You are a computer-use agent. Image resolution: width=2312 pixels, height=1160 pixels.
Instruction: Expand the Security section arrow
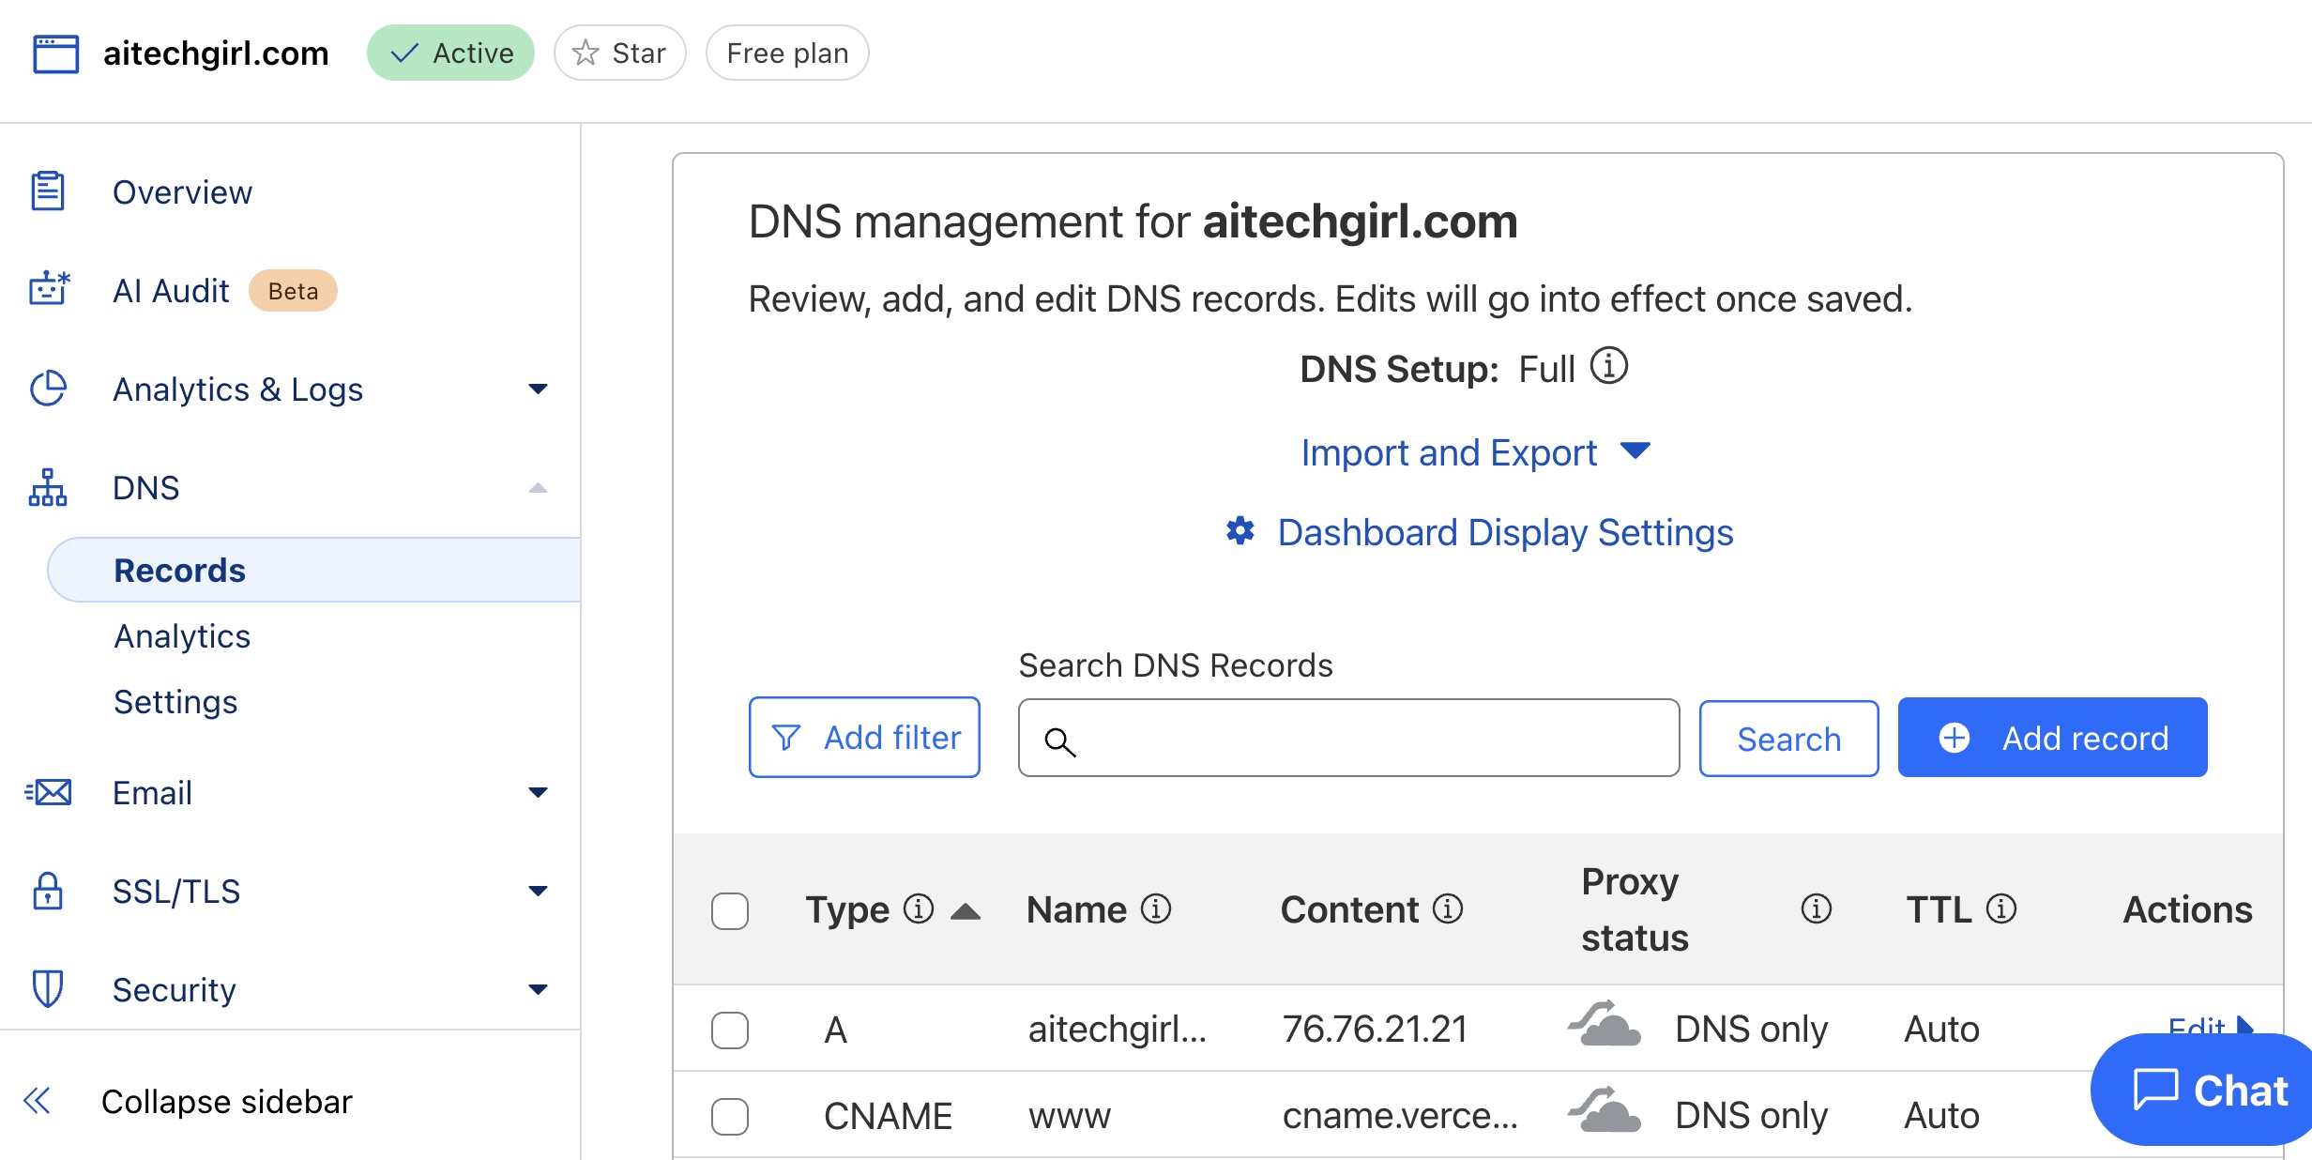538,989
